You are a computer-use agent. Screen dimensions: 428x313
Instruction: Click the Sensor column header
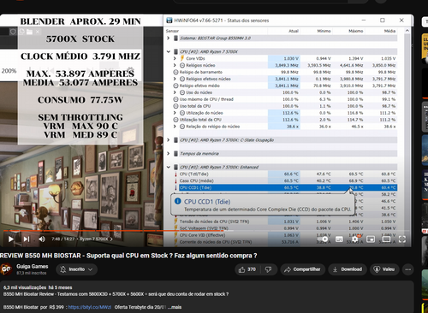172,31
